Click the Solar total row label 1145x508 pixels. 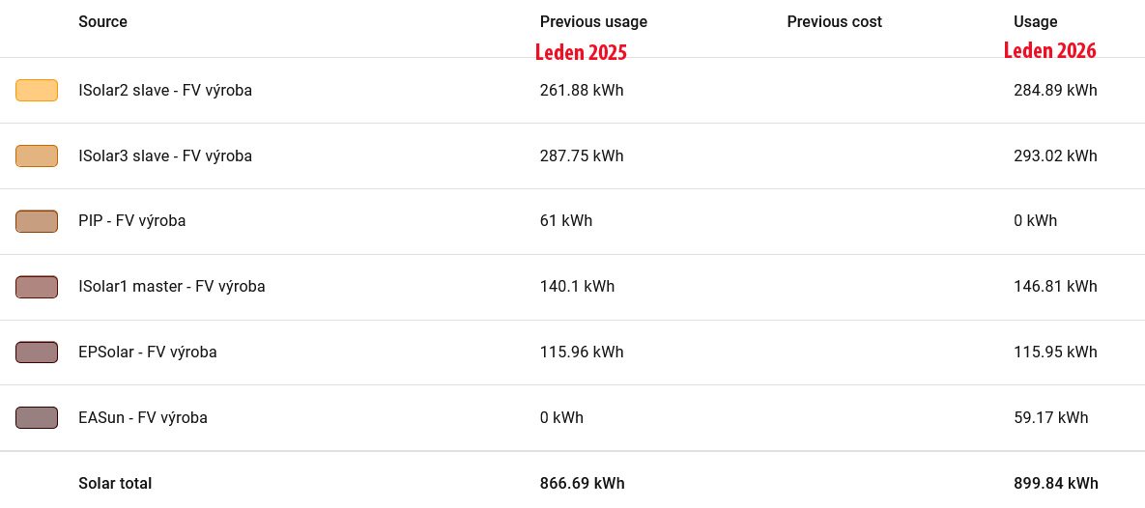click(115, 484)
